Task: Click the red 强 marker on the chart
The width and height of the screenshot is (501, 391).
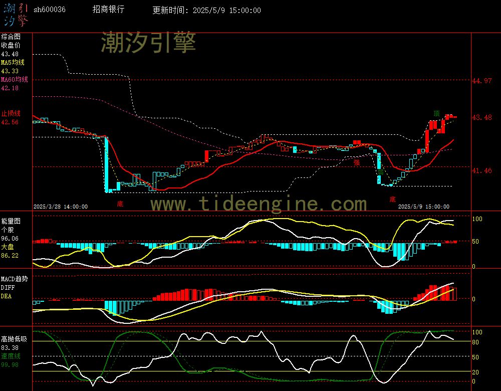Action: (x=357, y=162)
